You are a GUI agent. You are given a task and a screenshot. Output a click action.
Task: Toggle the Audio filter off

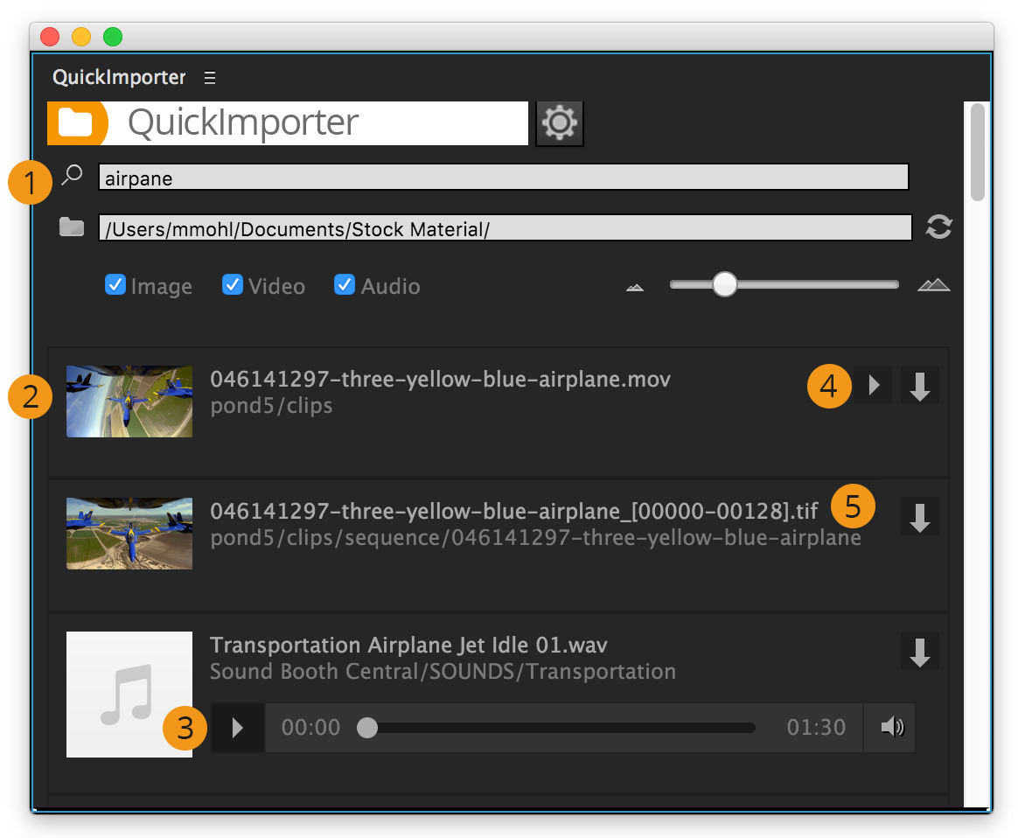pyautogui.click(x=344, y=284)
